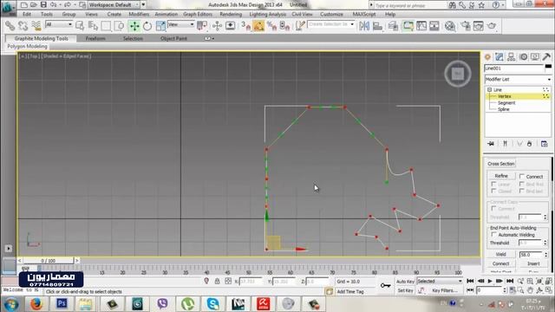The width and height of the screenshot is (555, 312).
Task: Switch to the Object Paint ribbon tab
Action: (x=173, y=38)
